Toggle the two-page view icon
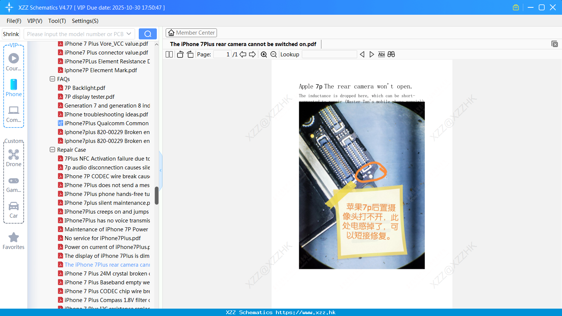Screen dimensions: 562x316 (x=169, y=55)
